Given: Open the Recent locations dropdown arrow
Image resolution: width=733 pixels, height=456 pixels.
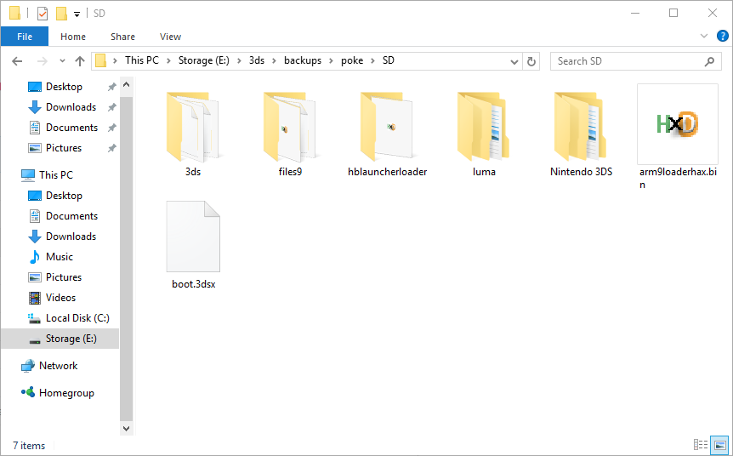Looking at the screenshot, I should (62, 61).
